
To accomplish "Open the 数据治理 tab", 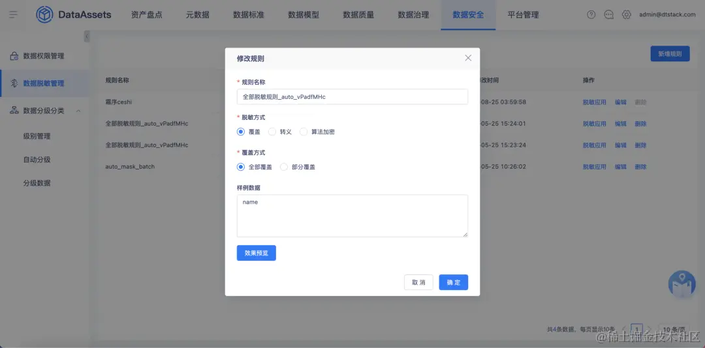I will click(x=413, y=15).
